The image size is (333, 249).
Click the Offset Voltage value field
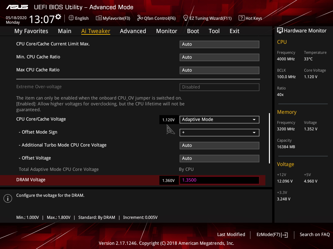point(220,158)
